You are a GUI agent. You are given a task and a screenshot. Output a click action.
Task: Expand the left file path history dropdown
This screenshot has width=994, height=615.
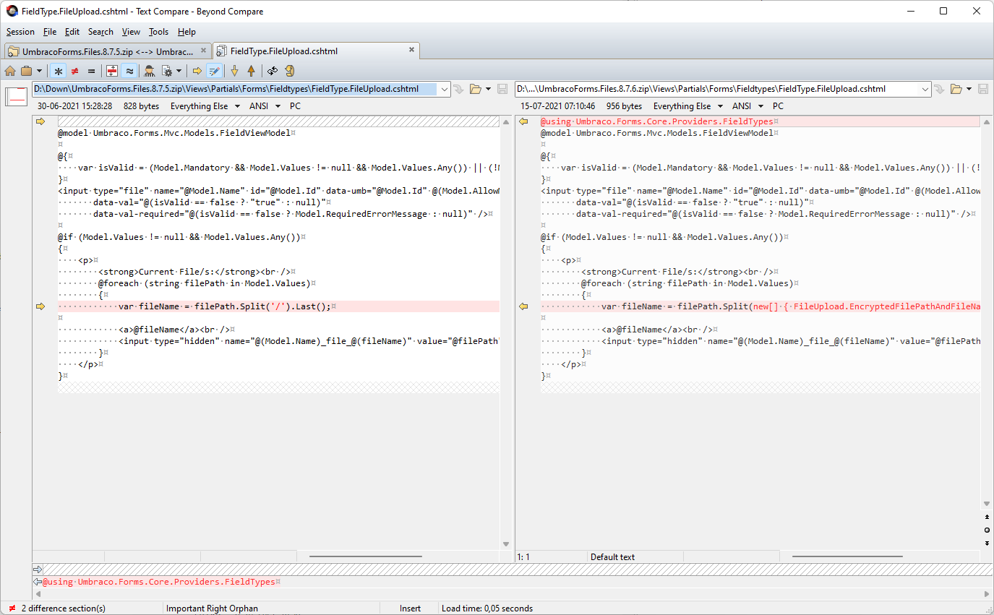click(x=444, y=89)
